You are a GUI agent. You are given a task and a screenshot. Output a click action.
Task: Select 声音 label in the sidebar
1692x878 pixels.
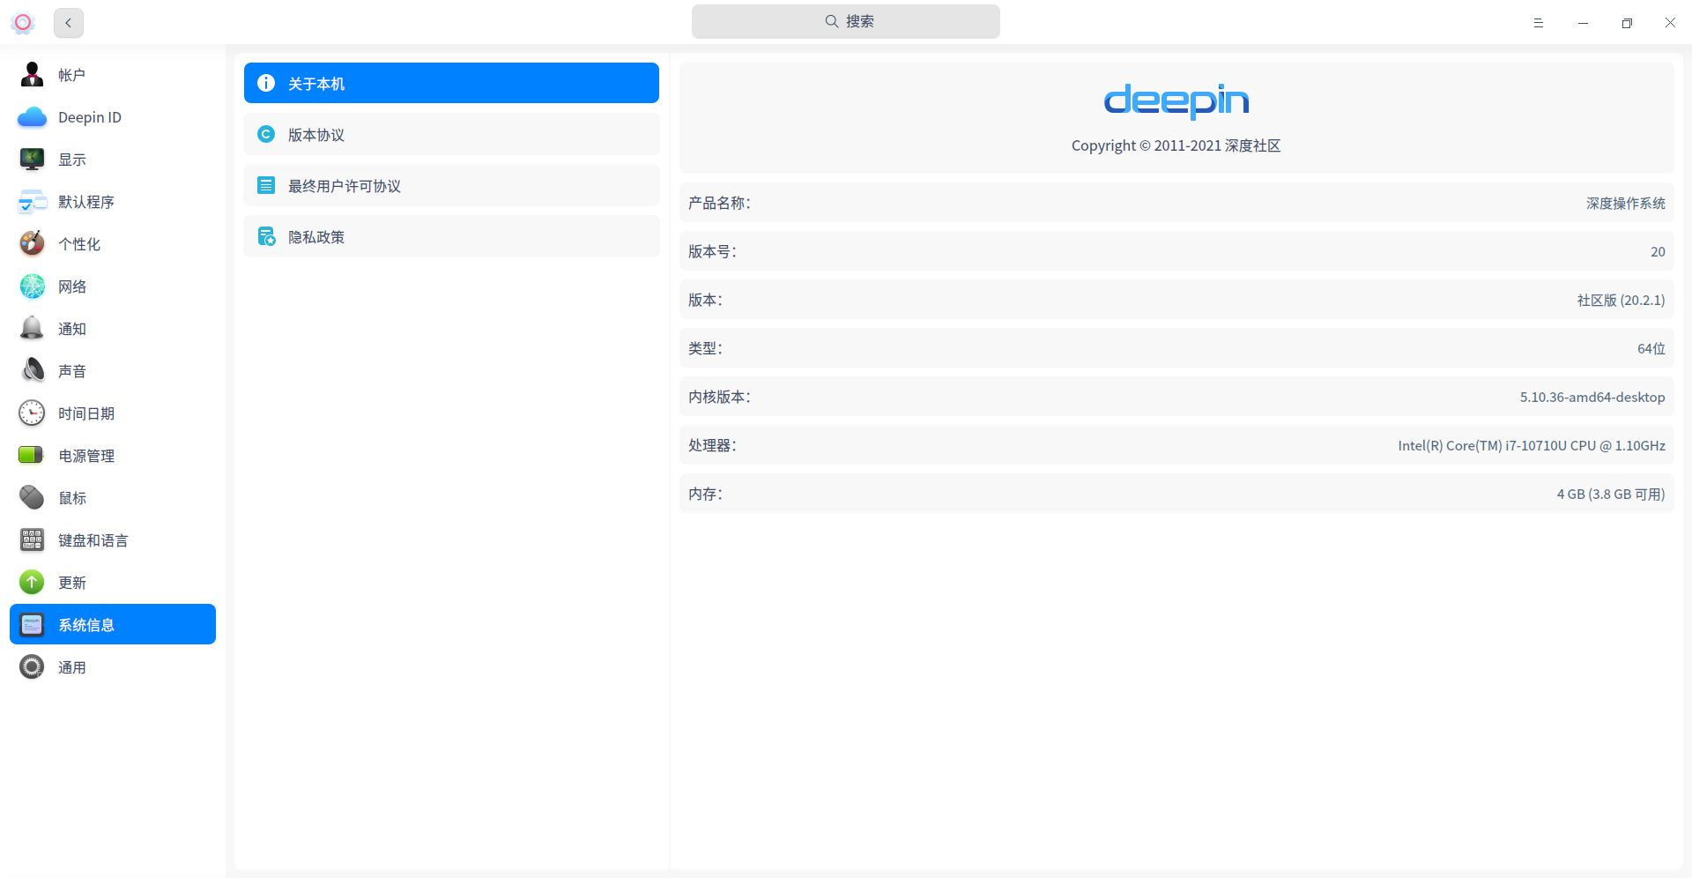[72, 371]
